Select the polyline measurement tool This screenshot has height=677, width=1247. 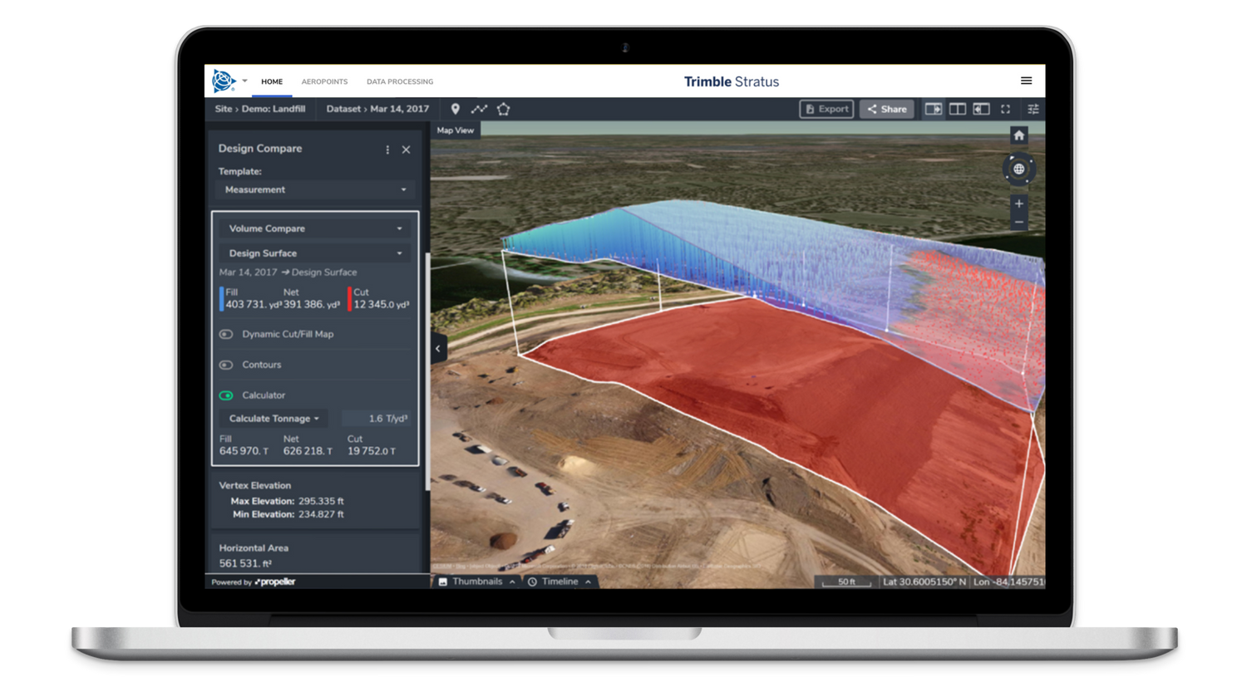pyautogui.click(x=479, y=109)
